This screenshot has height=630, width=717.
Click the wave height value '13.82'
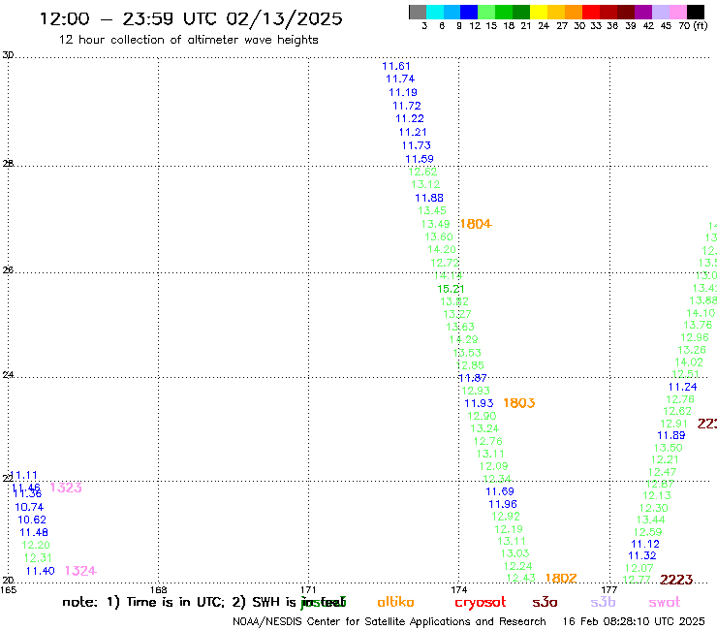(454, 301)
